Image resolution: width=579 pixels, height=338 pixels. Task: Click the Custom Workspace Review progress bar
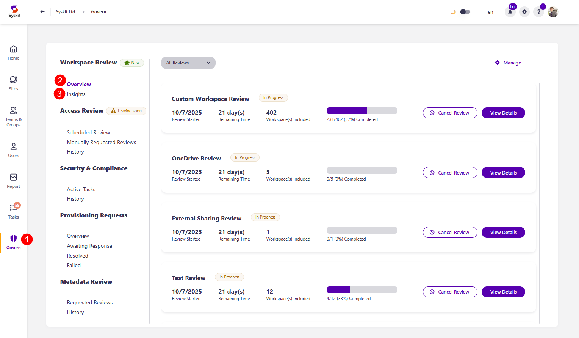pos(361,110)
